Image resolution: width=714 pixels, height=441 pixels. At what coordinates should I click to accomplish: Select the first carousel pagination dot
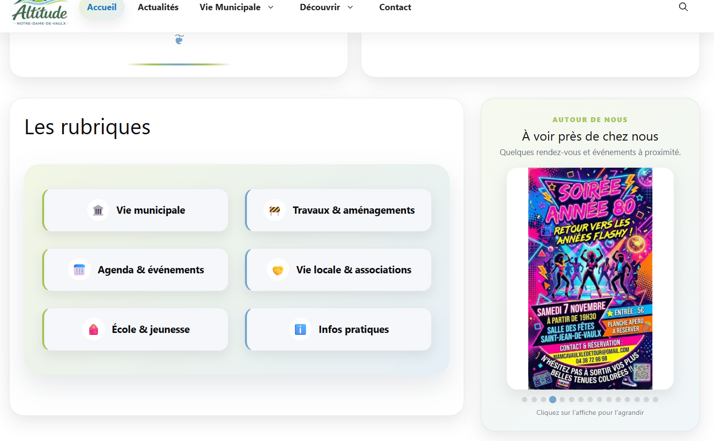click(524, 400)
